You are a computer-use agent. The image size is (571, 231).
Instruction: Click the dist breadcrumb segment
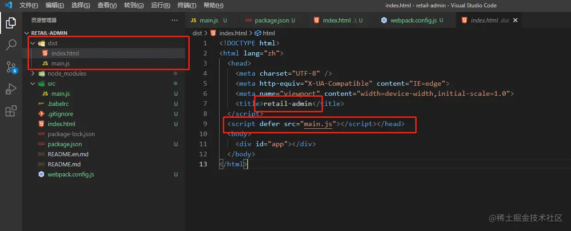tap(197, 33)
